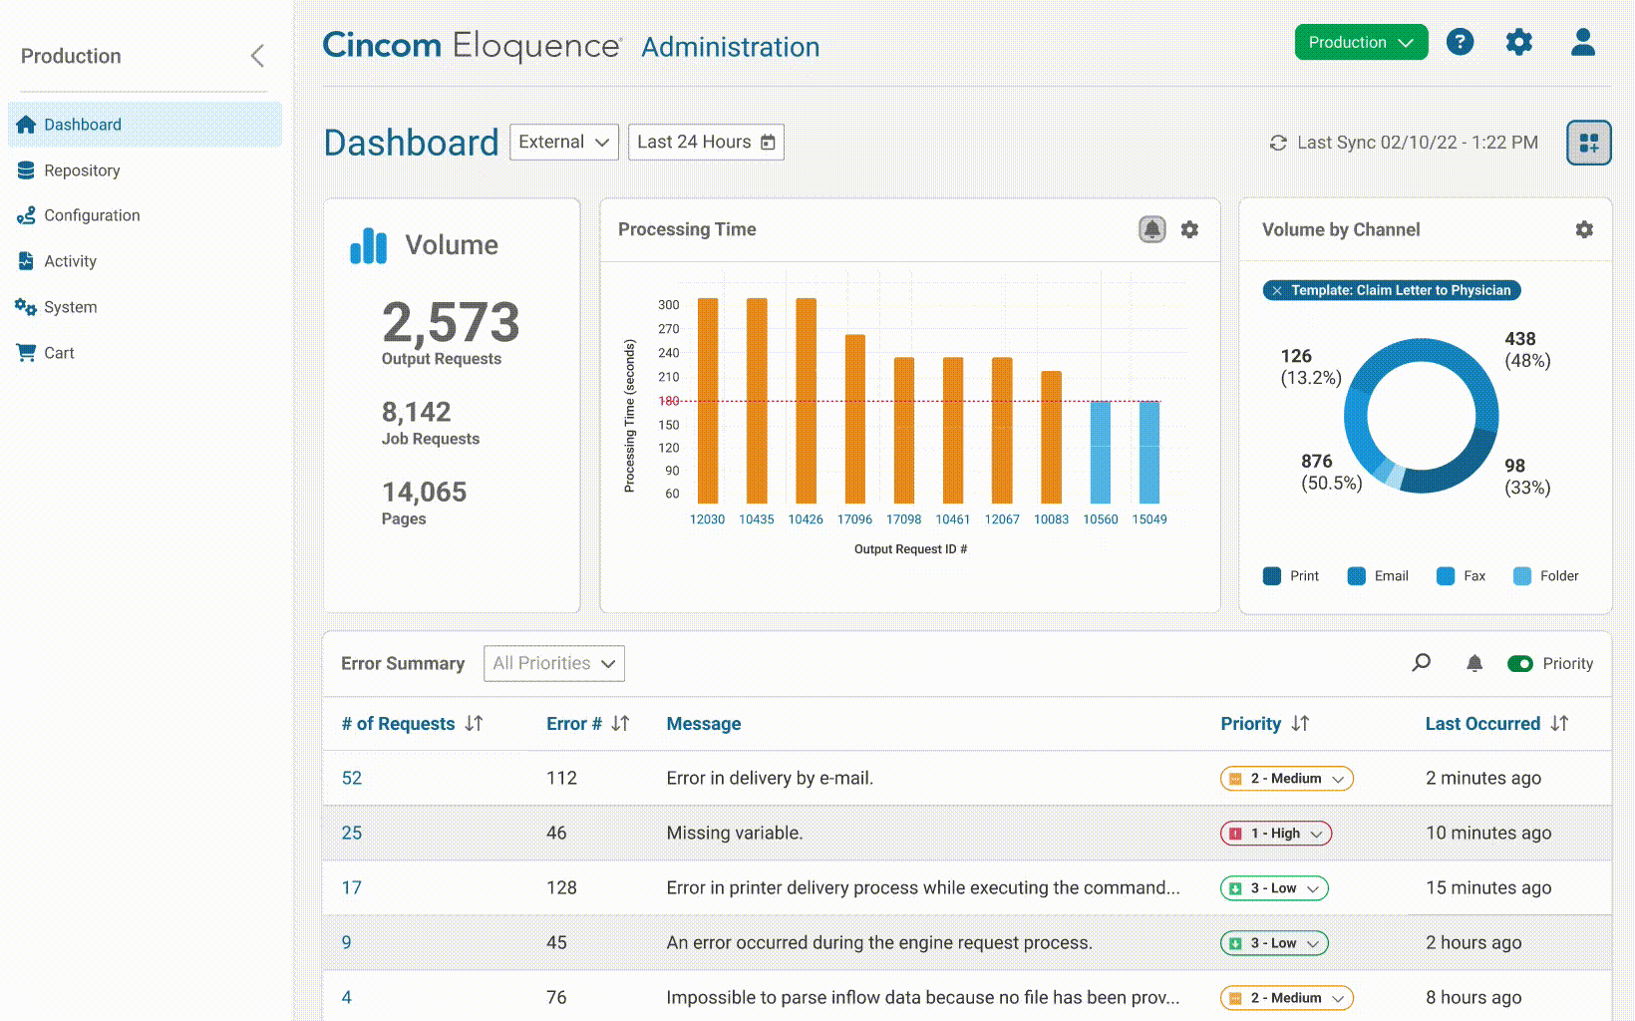Open settings gear in header

[x=1519, y=42]
